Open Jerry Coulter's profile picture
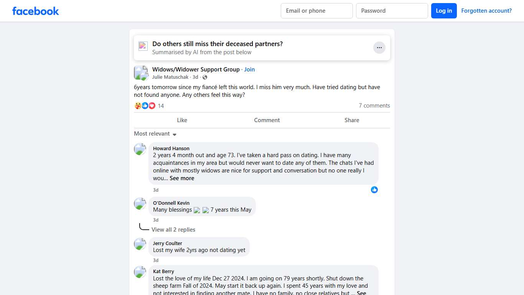Screen dimensions: 524x295 pyautogui.click(x=140, y=244)
